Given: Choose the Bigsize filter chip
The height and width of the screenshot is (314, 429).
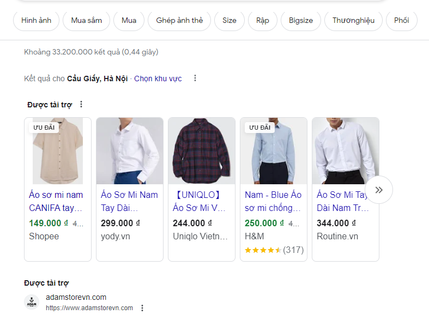Looking at the screenshot, I should click(x=301, y=21).
